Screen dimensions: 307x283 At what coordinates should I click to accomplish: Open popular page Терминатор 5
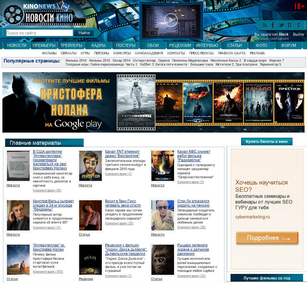pyautogui.click(x=270, y=64)
